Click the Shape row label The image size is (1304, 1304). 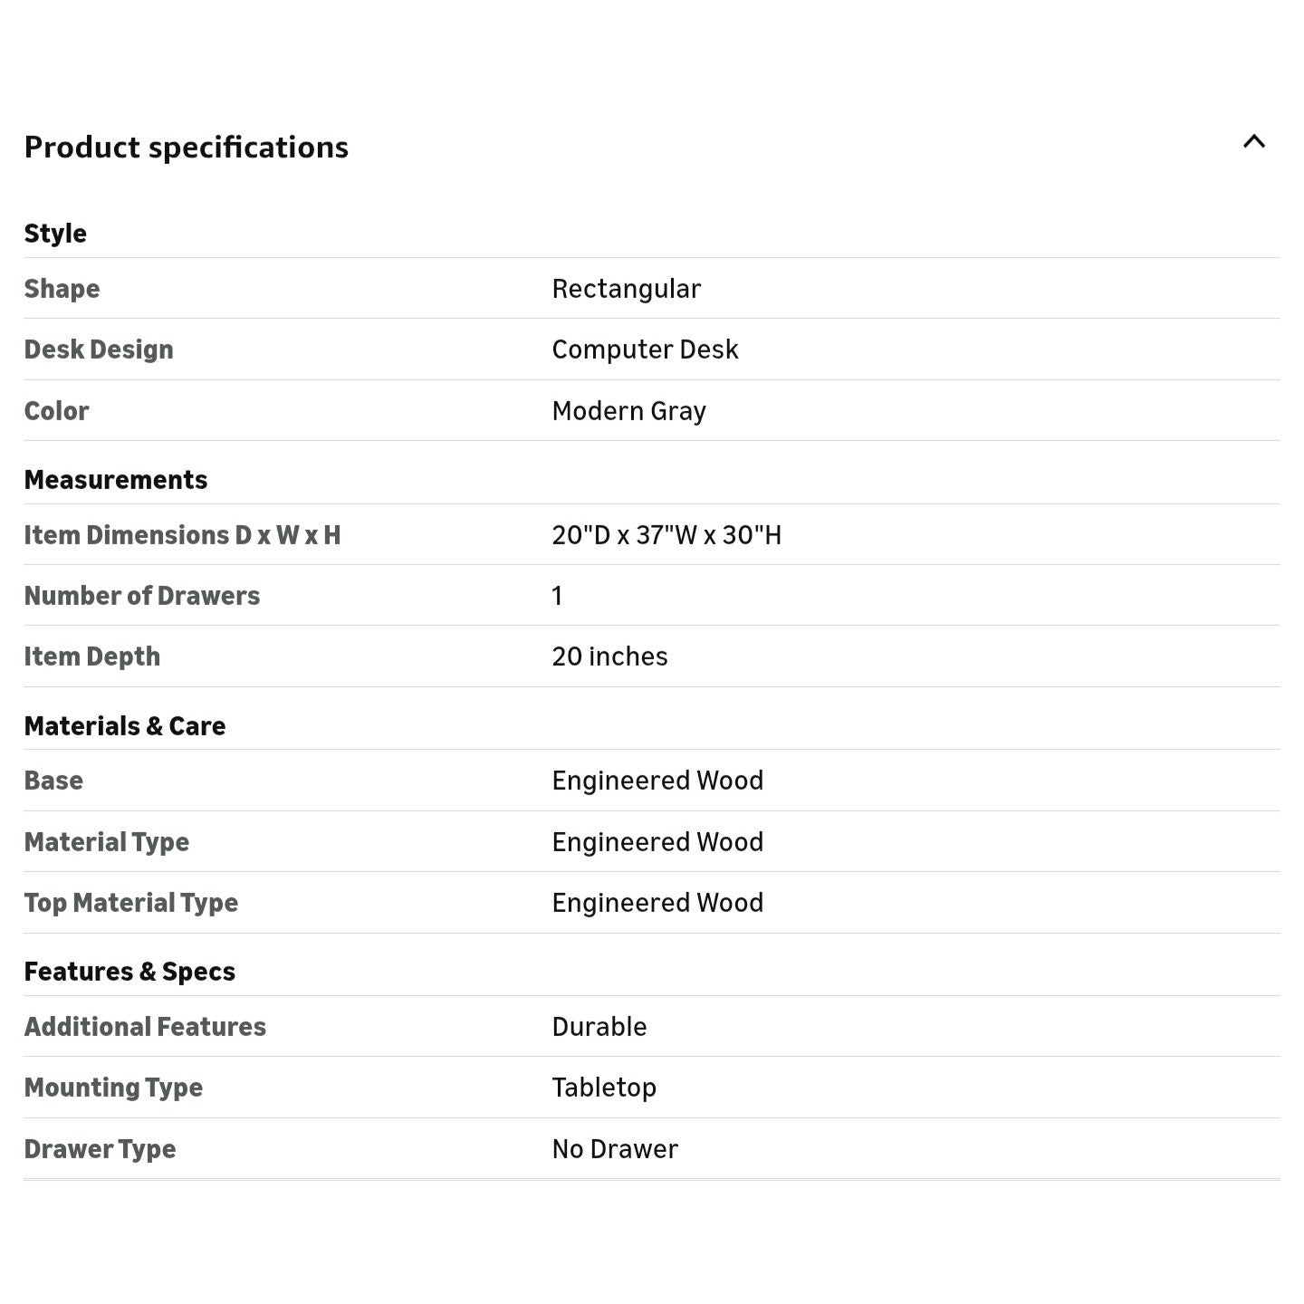62,289
